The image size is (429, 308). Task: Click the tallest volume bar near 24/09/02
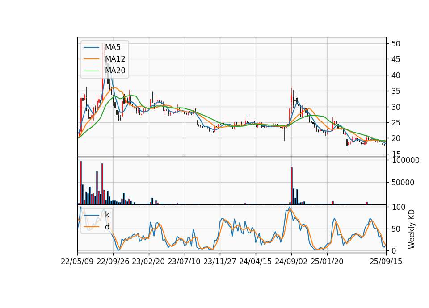[x=292, y=186]
